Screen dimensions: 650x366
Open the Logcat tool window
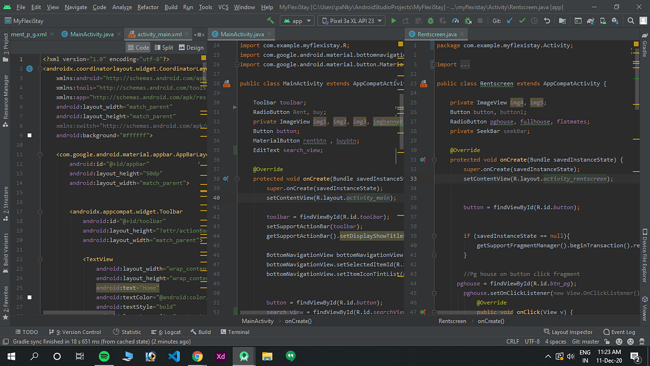165,332
